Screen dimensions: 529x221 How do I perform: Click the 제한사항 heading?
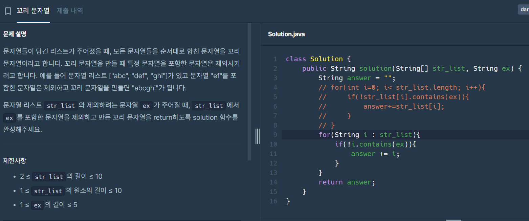coord(15,160)
